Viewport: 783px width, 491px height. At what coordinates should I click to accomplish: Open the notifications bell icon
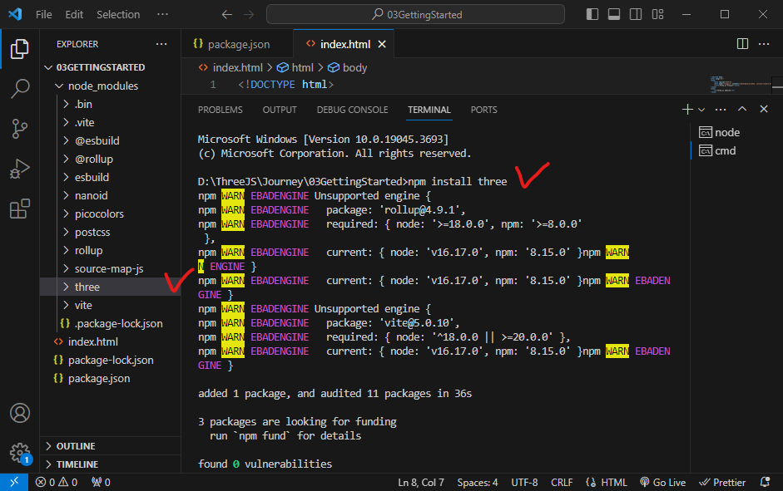765,482
